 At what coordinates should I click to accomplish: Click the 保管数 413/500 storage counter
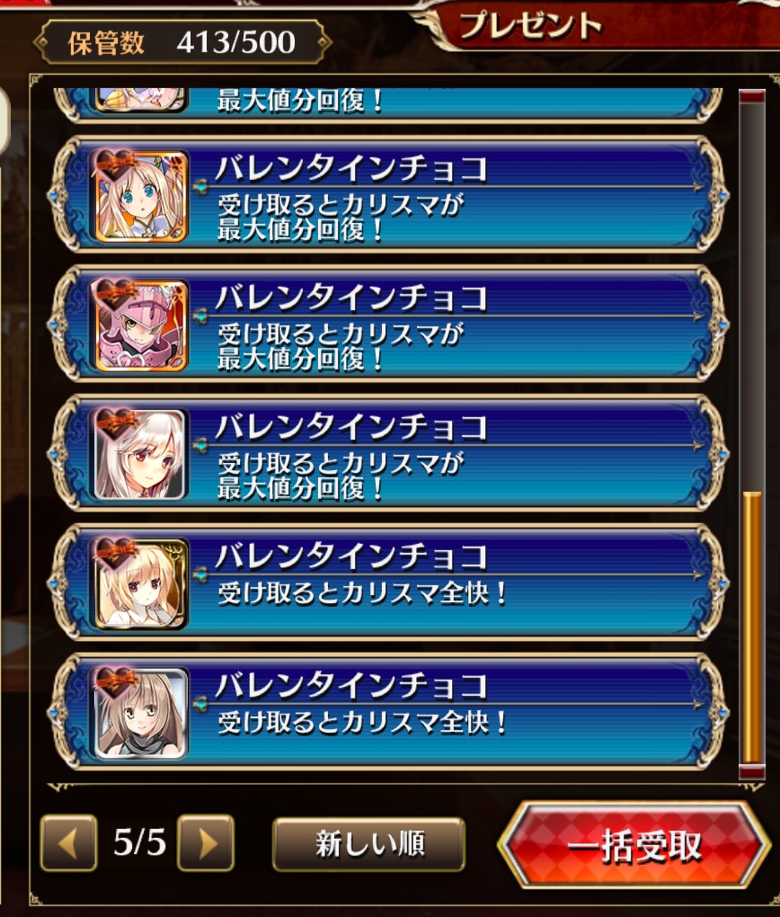point(182,42)
